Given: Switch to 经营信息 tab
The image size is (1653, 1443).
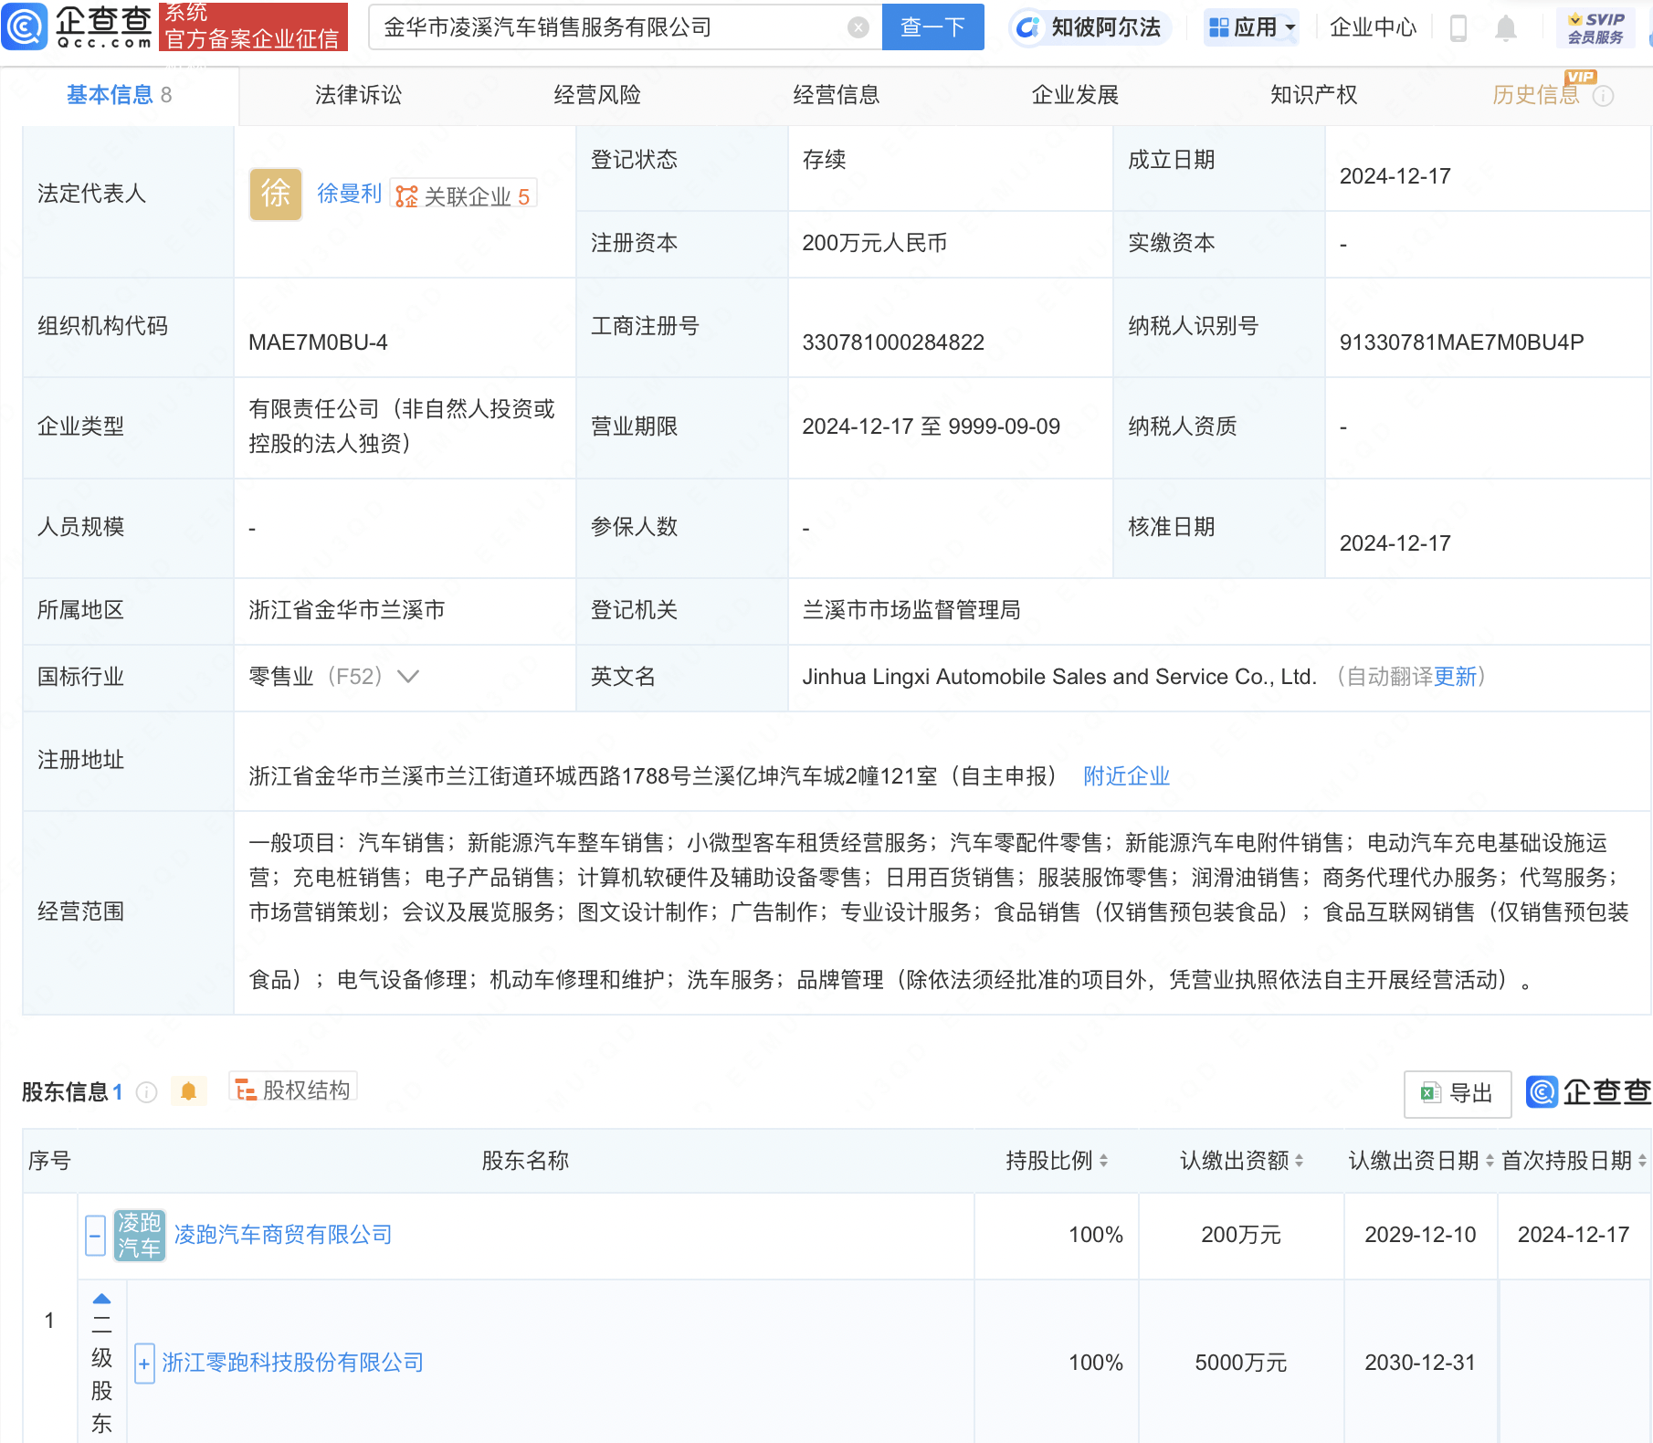Looking at the screenshot, I should [836, 95].
